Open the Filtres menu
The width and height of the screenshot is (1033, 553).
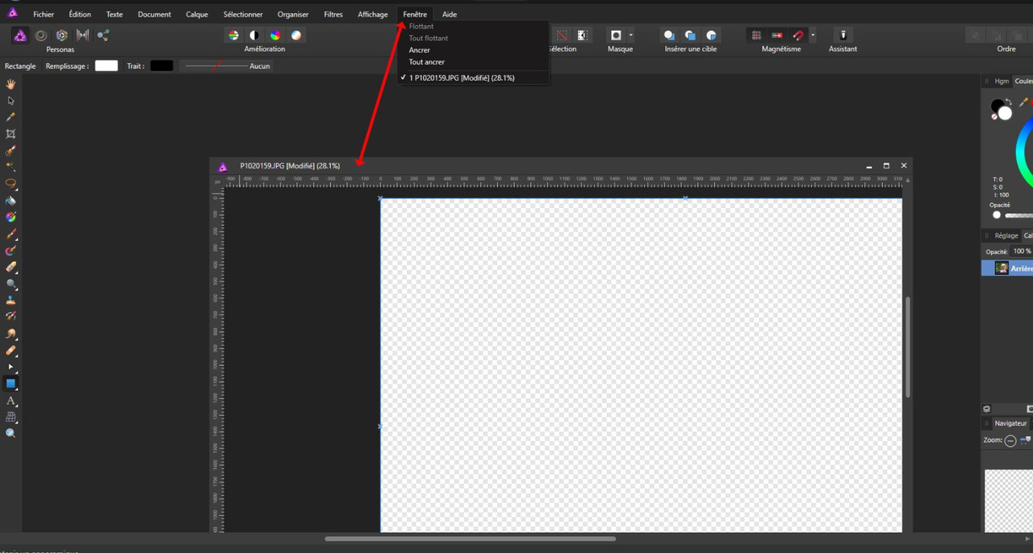(x=333, y=15)
